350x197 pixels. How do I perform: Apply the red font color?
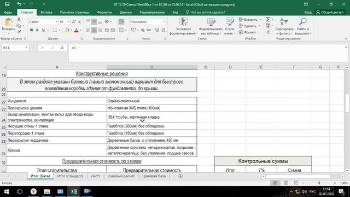[x=76, y=30]
